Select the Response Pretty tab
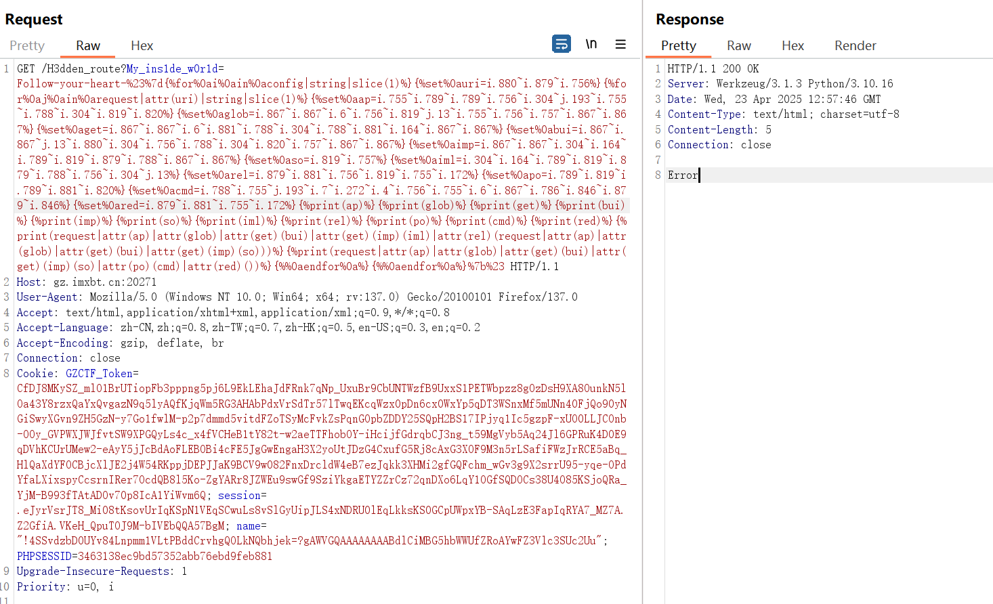This screenshot has width=993, height=604. tap(678, 45)
